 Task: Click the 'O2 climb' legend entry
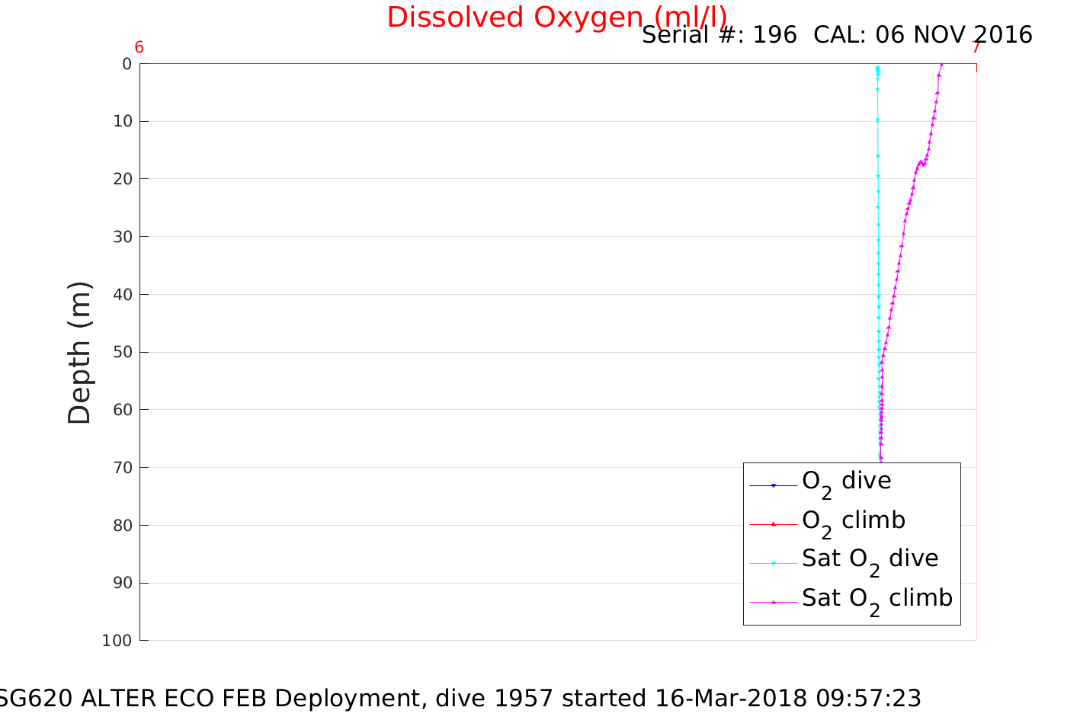pos(854,523)
